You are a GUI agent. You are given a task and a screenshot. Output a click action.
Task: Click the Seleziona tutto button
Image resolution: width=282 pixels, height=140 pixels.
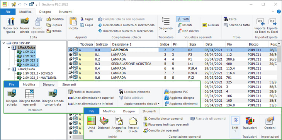click(237, 25)
